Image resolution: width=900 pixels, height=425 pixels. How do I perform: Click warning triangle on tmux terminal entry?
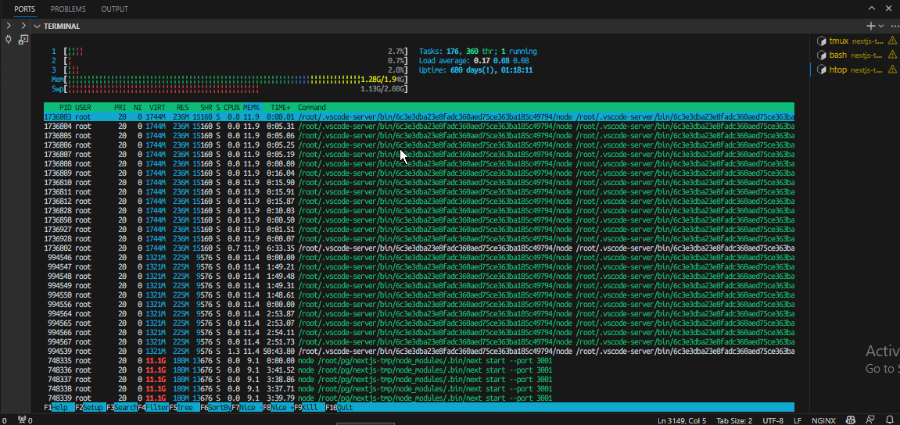click(x=892, y=41)
